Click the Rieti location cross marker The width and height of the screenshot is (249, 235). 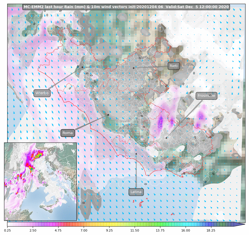click(133, 68)
